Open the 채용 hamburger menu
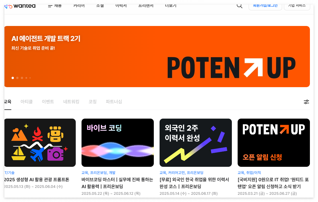 click(x=55, y=6)
